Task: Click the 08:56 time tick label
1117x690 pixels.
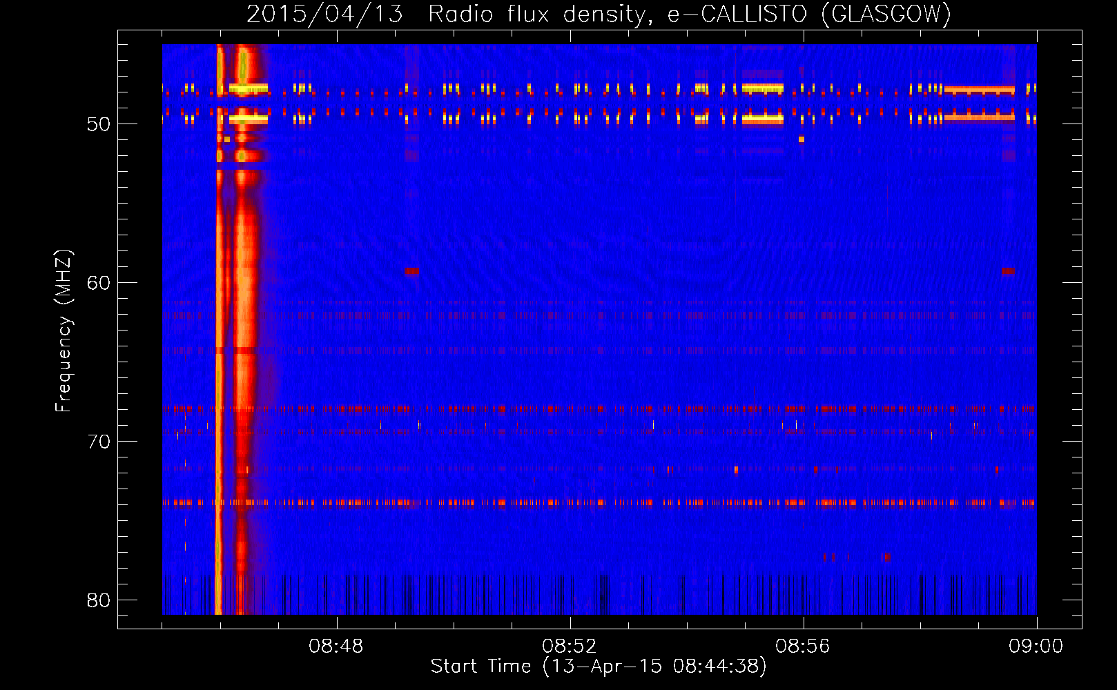Action: point(803,647)
